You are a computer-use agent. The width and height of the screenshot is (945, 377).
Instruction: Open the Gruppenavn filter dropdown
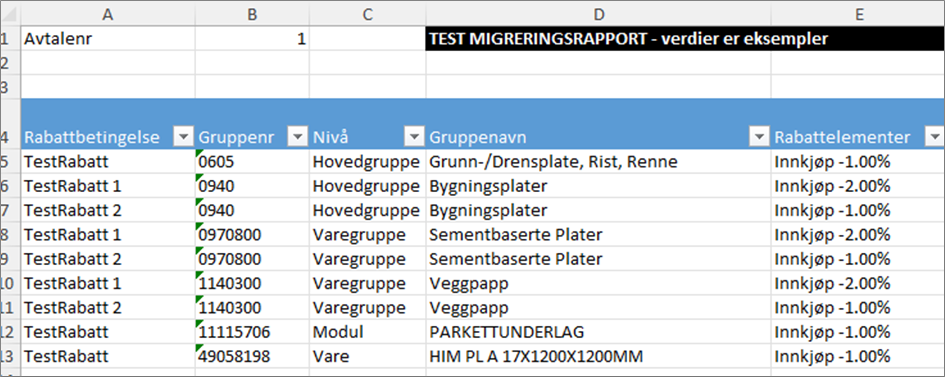(759, 137)
